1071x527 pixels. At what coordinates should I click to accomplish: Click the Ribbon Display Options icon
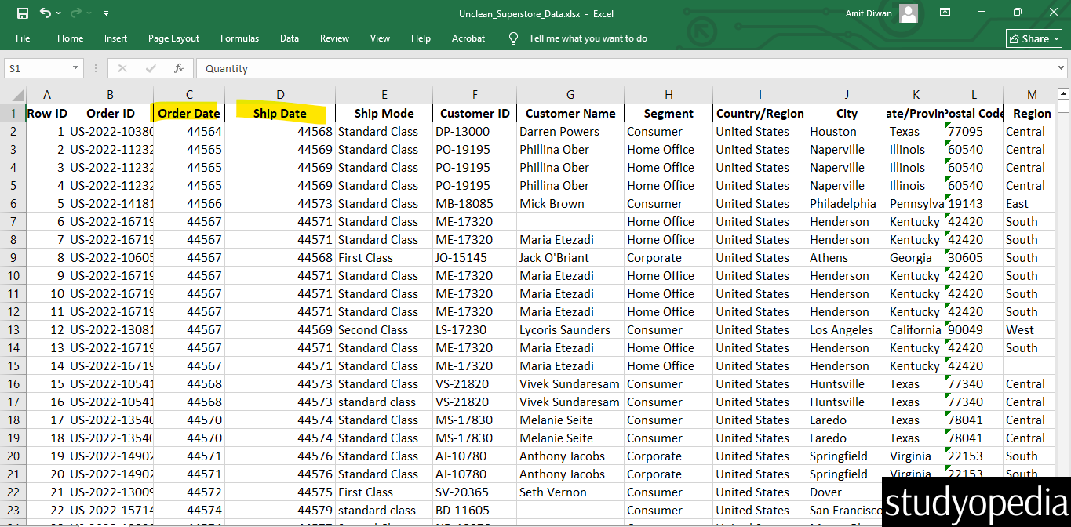click(945, 13)
